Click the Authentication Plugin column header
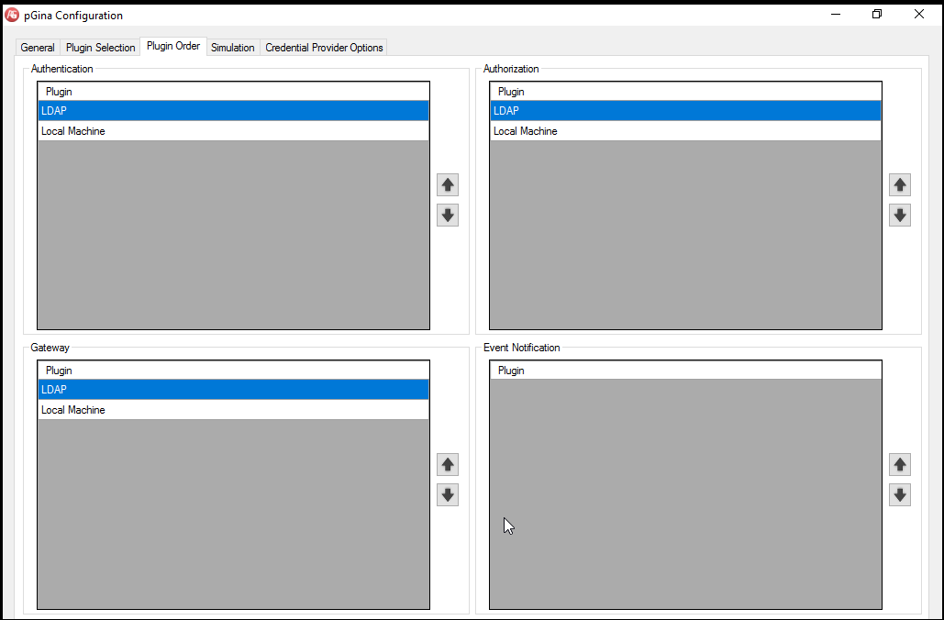This screenshot has height=620, width=944. pyautogui.click(x=234, y=92)
